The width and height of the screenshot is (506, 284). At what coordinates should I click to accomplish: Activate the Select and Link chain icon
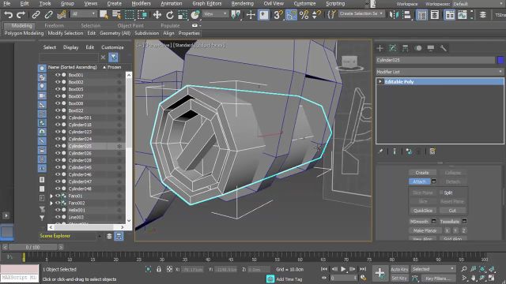(x=36, y=15)
